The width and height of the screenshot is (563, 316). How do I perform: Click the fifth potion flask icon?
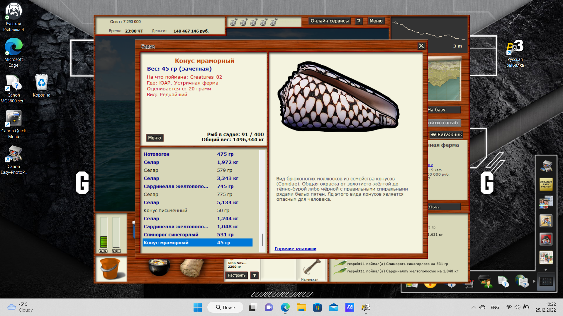coord(274,22)
